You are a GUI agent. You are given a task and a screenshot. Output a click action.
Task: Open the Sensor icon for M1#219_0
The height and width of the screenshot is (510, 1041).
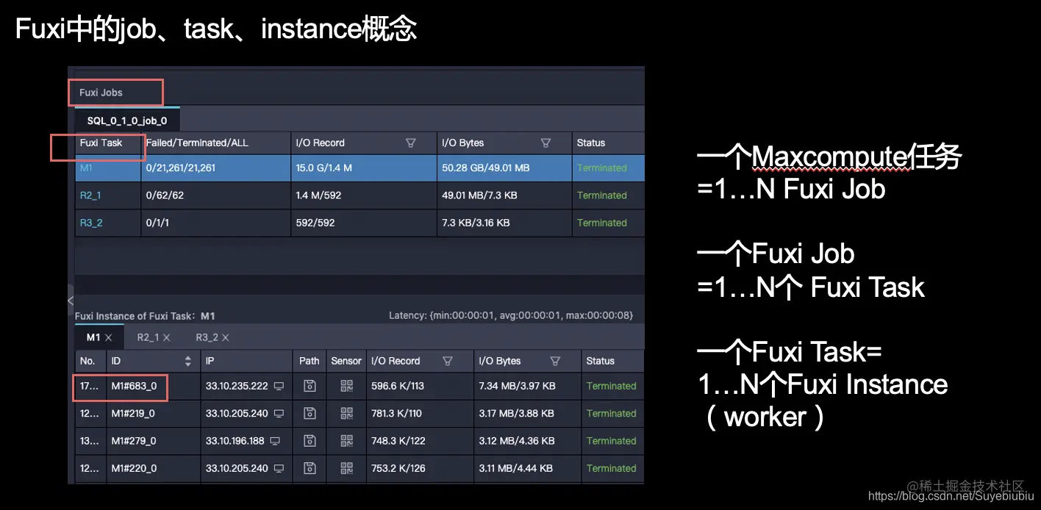coord(346,413)
